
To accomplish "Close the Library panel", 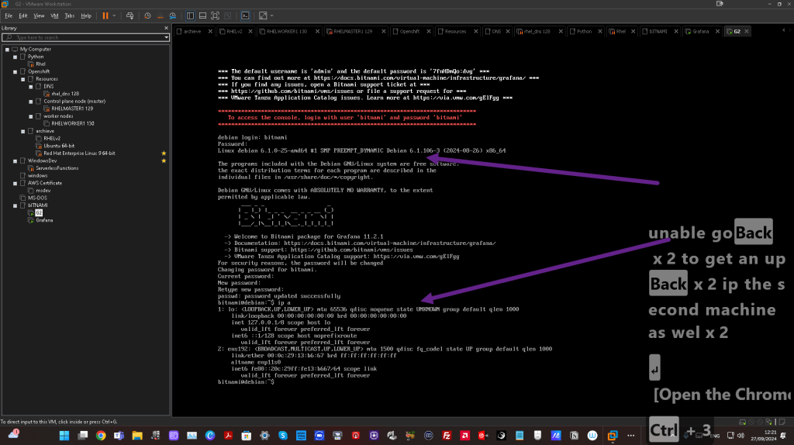I will pos(166,29).
